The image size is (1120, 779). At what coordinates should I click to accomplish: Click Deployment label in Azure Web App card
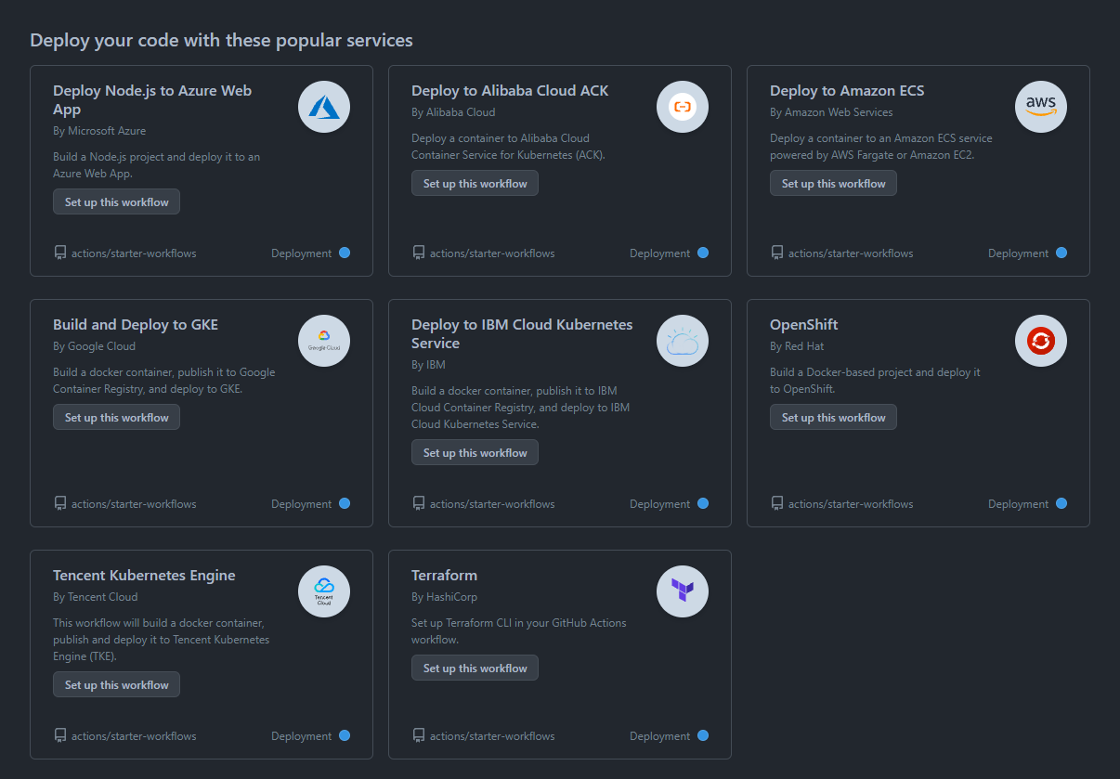(301, 253)
